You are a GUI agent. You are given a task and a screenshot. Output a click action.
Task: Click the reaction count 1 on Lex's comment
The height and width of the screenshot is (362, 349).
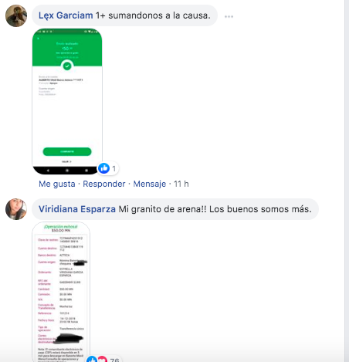114,169
